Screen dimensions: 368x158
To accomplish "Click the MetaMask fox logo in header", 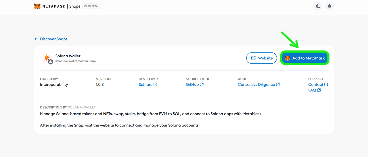I will tap(37, 6).
